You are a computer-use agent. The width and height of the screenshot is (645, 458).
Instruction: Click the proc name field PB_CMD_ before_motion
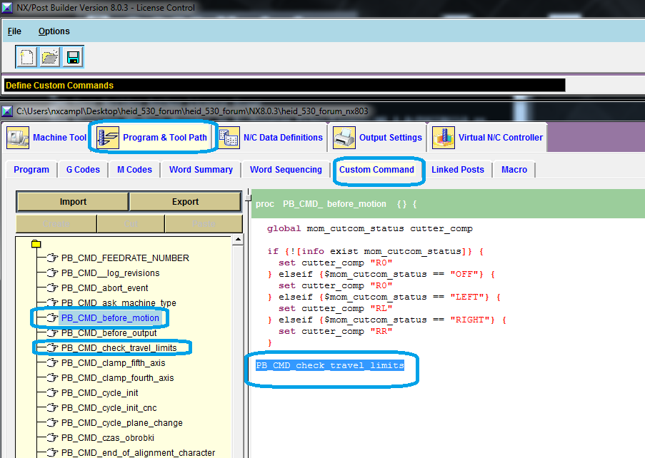(x=334, y=204)
